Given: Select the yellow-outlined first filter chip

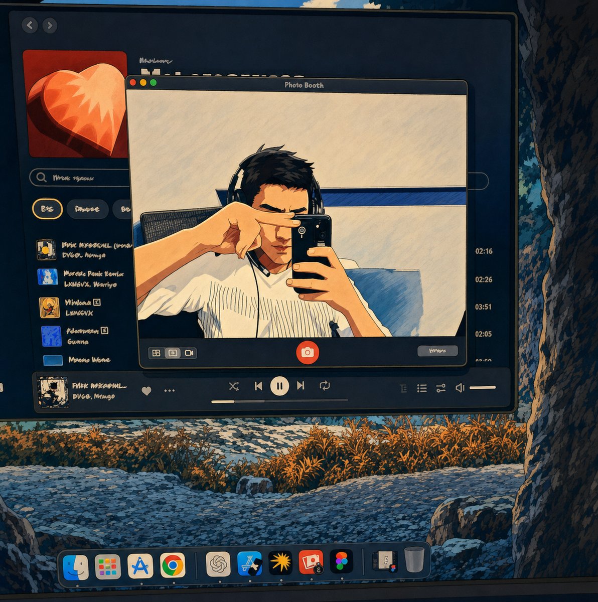Looking at the screenshot, I should coord(48,209).
